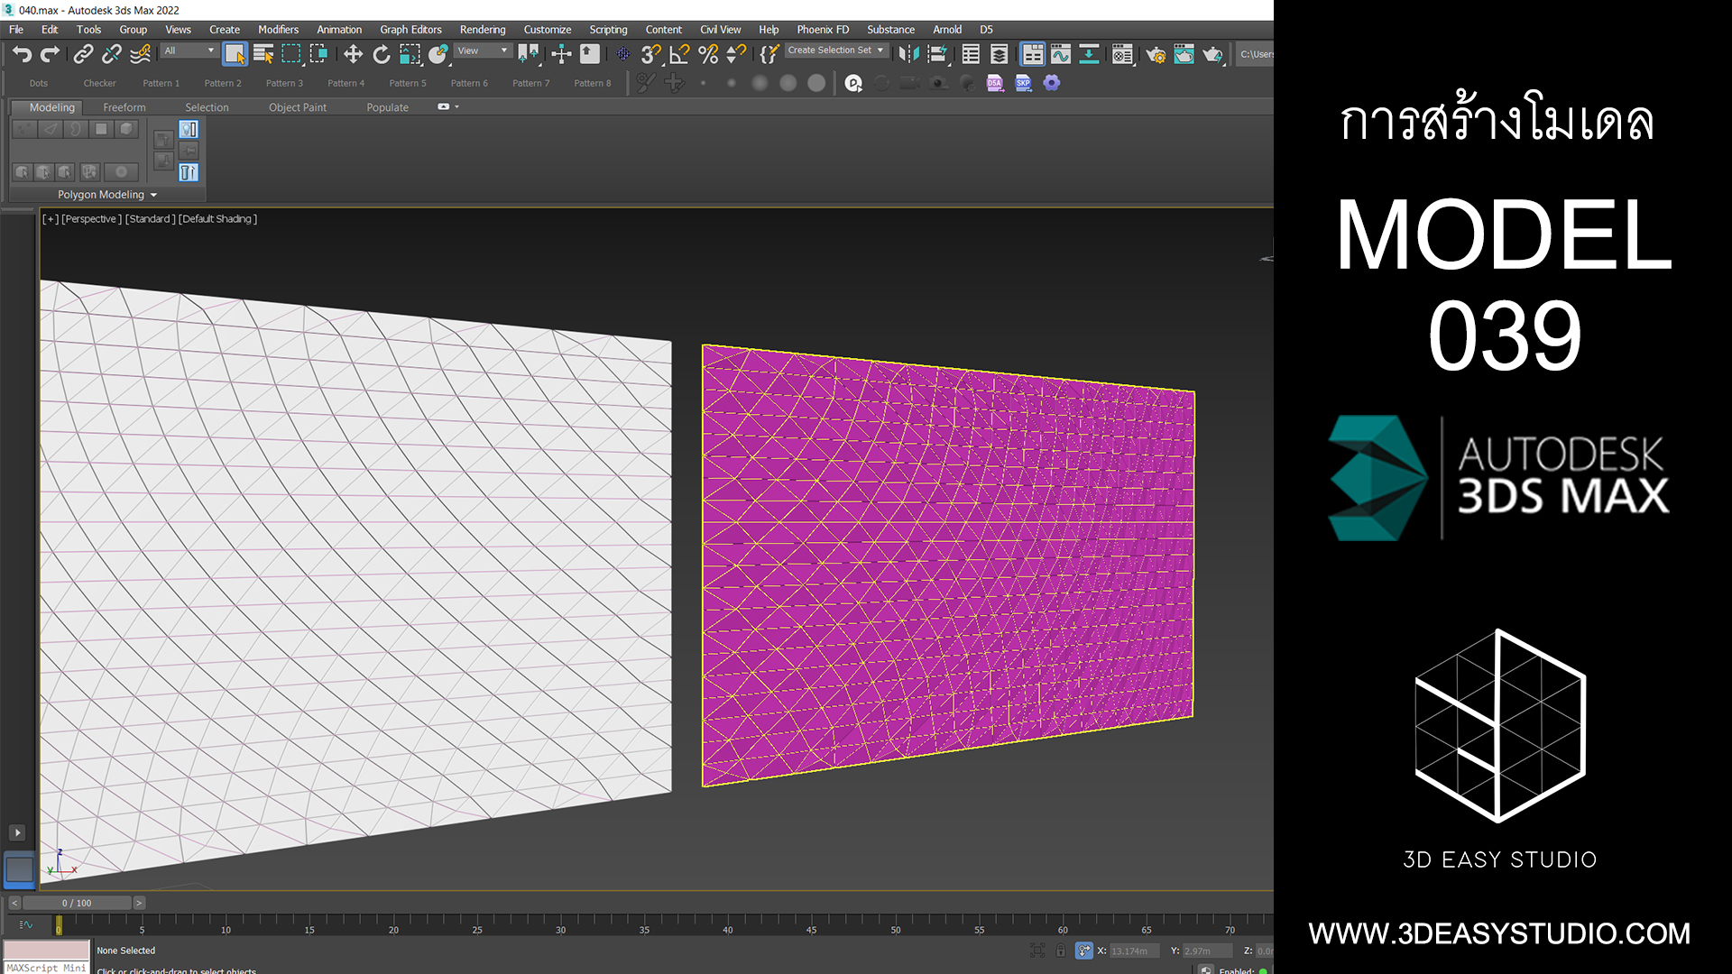The height and width of the screenshot is (974, 1732).
Task: Select the Rotate tool
Action: (382, 54)
